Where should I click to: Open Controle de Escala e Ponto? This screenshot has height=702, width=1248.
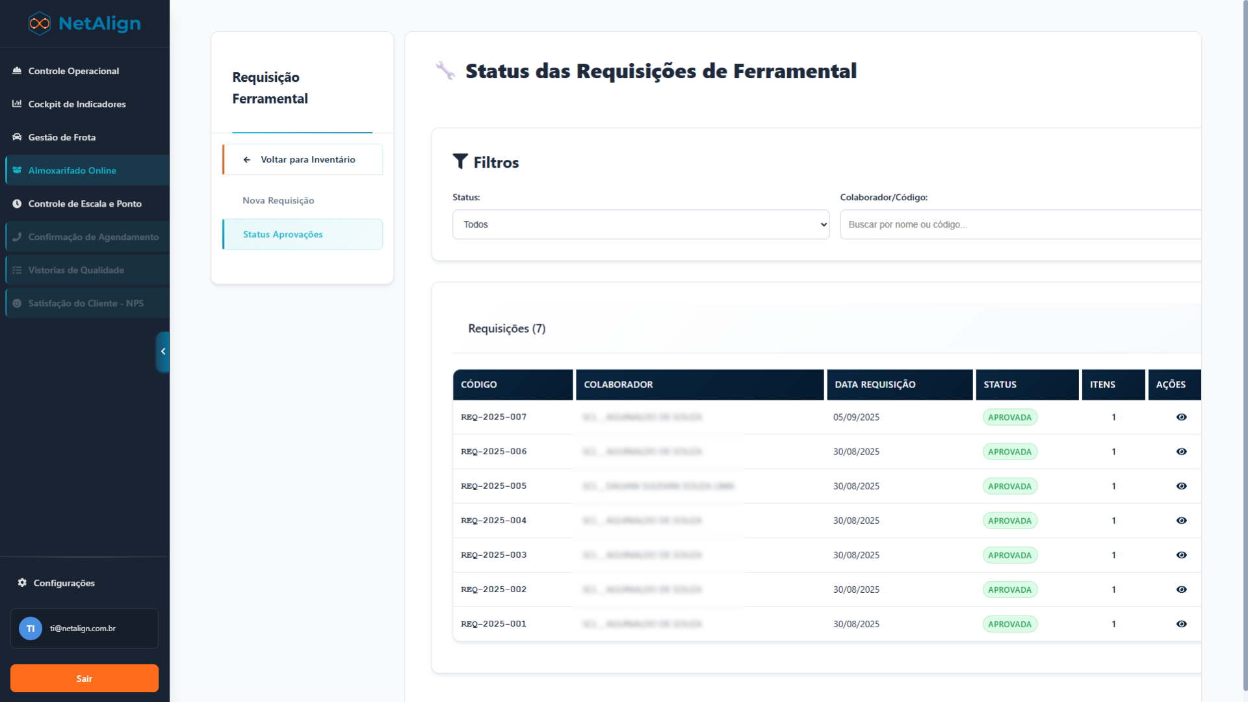tap(84, 203)
